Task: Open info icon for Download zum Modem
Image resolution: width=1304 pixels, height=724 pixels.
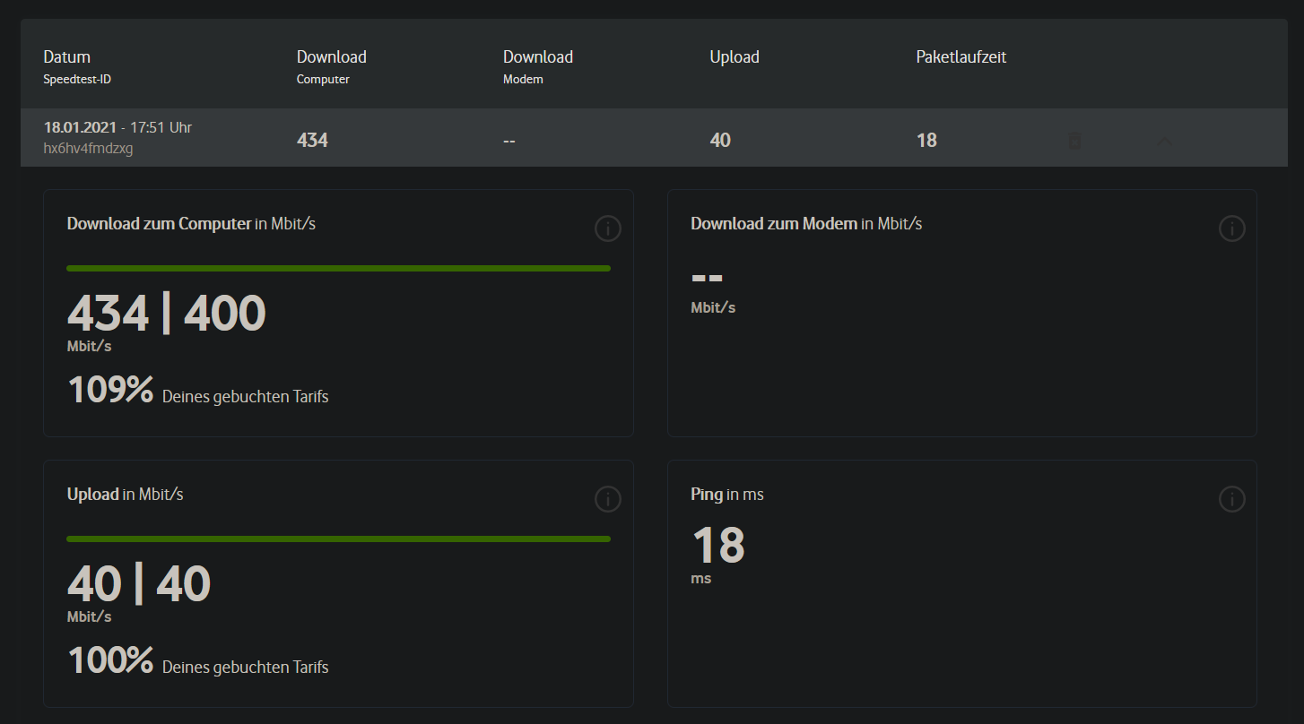Action: (x=1231, y=229)
